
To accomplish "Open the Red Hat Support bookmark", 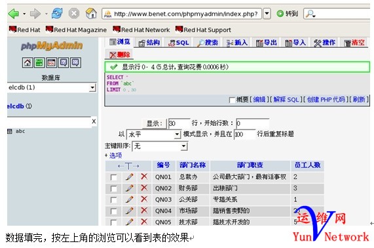I will click(x=203, y=30).
